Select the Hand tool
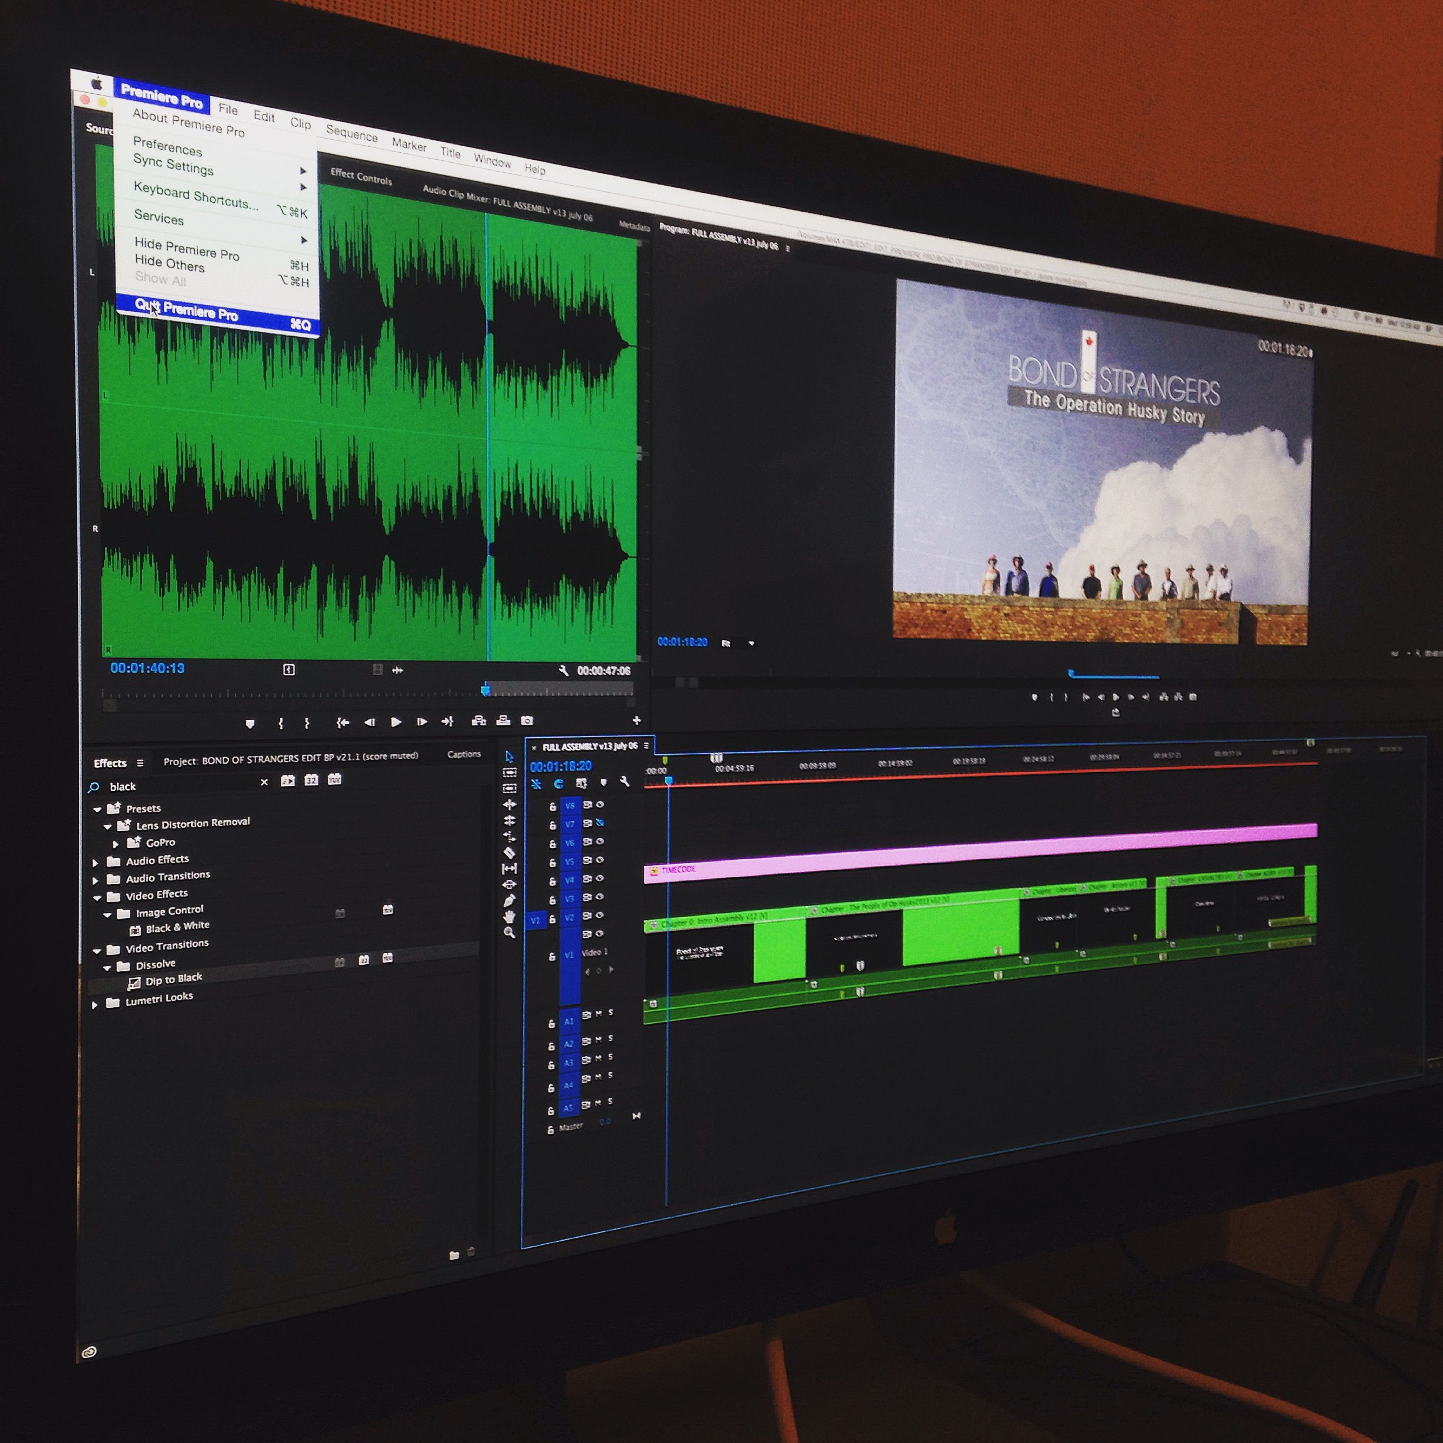Image resolution: width=1443 pixels, height=1443 pixels. click(510, 916)
